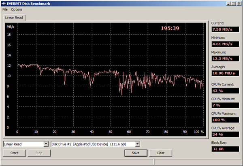This screenshot has width=243, height=166.
Task: Open the Options menu
Action: [17, 10]
